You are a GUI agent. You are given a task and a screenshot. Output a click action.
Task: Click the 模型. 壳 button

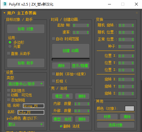62,96
